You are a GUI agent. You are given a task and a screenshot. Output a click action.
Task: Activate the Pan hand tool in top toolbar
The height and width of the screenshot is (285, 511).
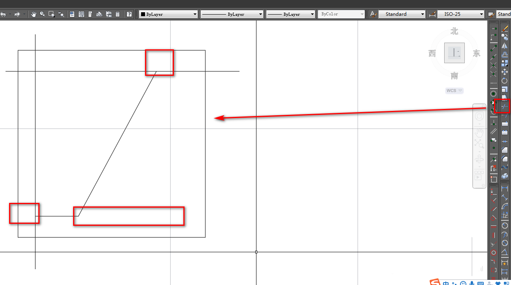pos(34,14)
